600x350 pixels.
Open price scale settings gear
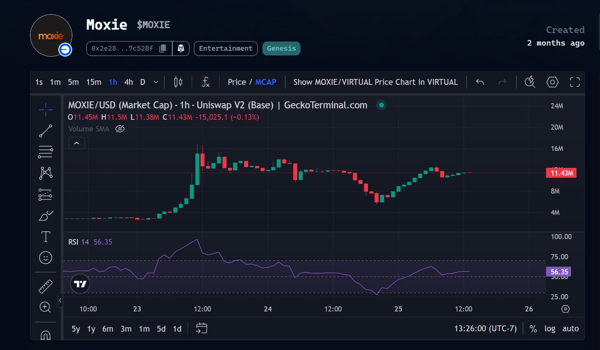[565, 309]
